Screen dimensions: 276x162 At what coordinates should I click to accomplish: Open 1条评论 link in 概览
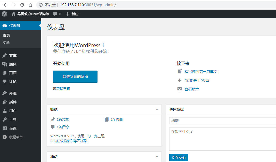[63, 127]
